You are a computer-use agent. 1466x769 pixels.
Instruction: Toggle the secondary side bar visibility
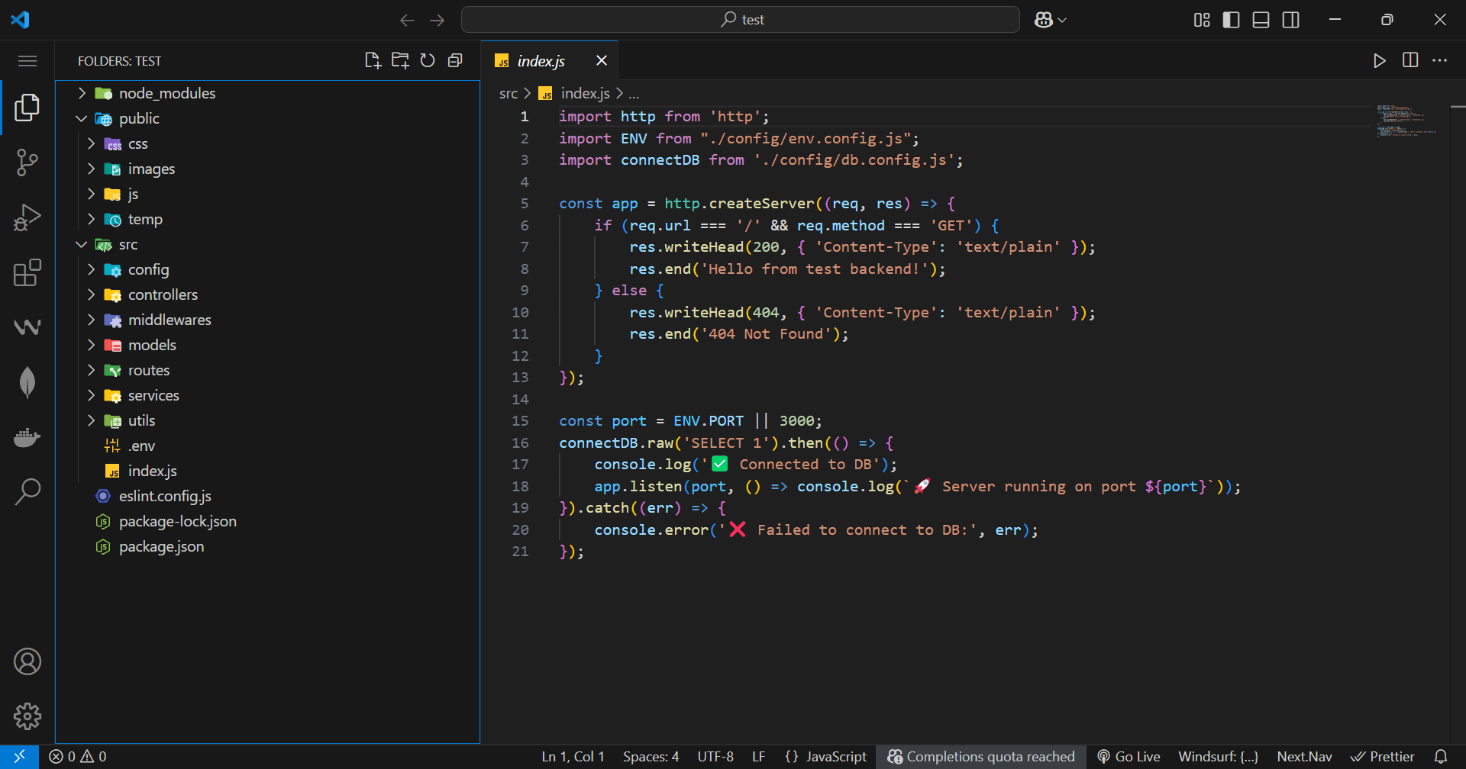pos(1290,20)
